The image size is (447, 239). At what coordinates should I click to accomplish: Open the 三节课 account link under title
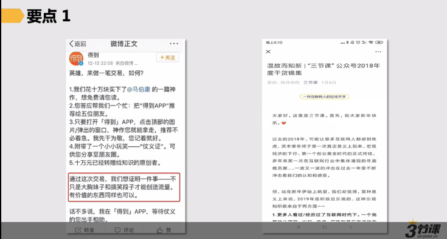point(310,82)
